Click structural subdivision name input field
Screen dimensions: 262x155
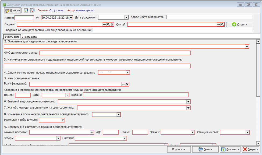97,66
